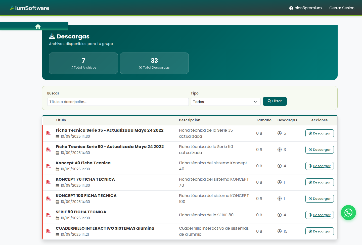Viewport: 362px width, 245px height.
Task: Open the Tipo dropdown showing Todos
Action: pyautogui.click(x=225, y=102)
